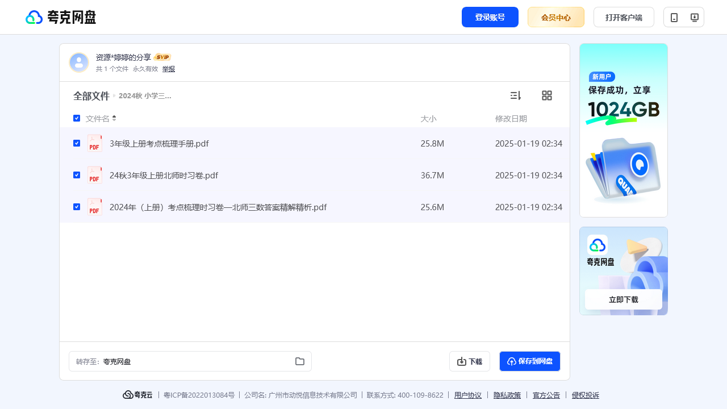The width and height of the screenshot is (727, 409).
Task: Go to 全部文件 breadcrumb
Action: [91, 96]
